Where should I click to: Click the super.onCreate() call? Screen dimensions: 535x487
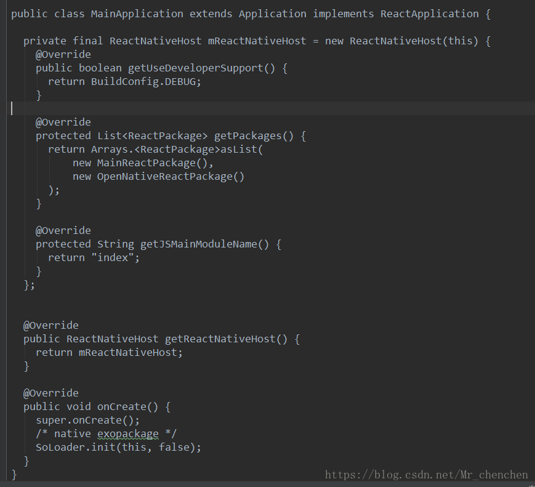coord(87,420)
